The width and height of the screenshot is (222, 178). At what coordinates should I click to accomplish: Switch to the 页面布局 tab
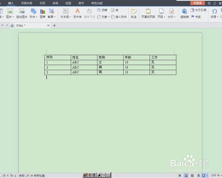27,3
